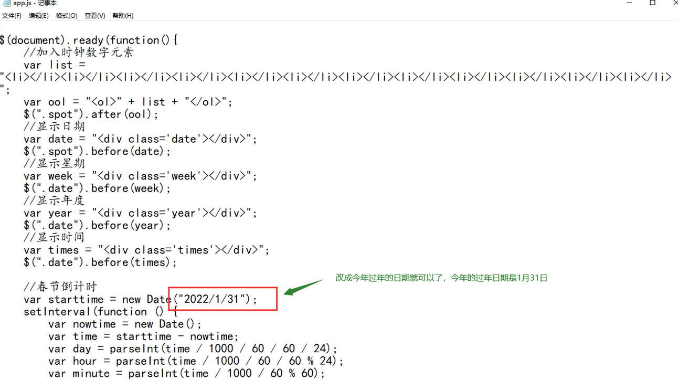Click the line "var times = <div class='times'>"
The image size is (678, 380).
click(x=146, y=250)
